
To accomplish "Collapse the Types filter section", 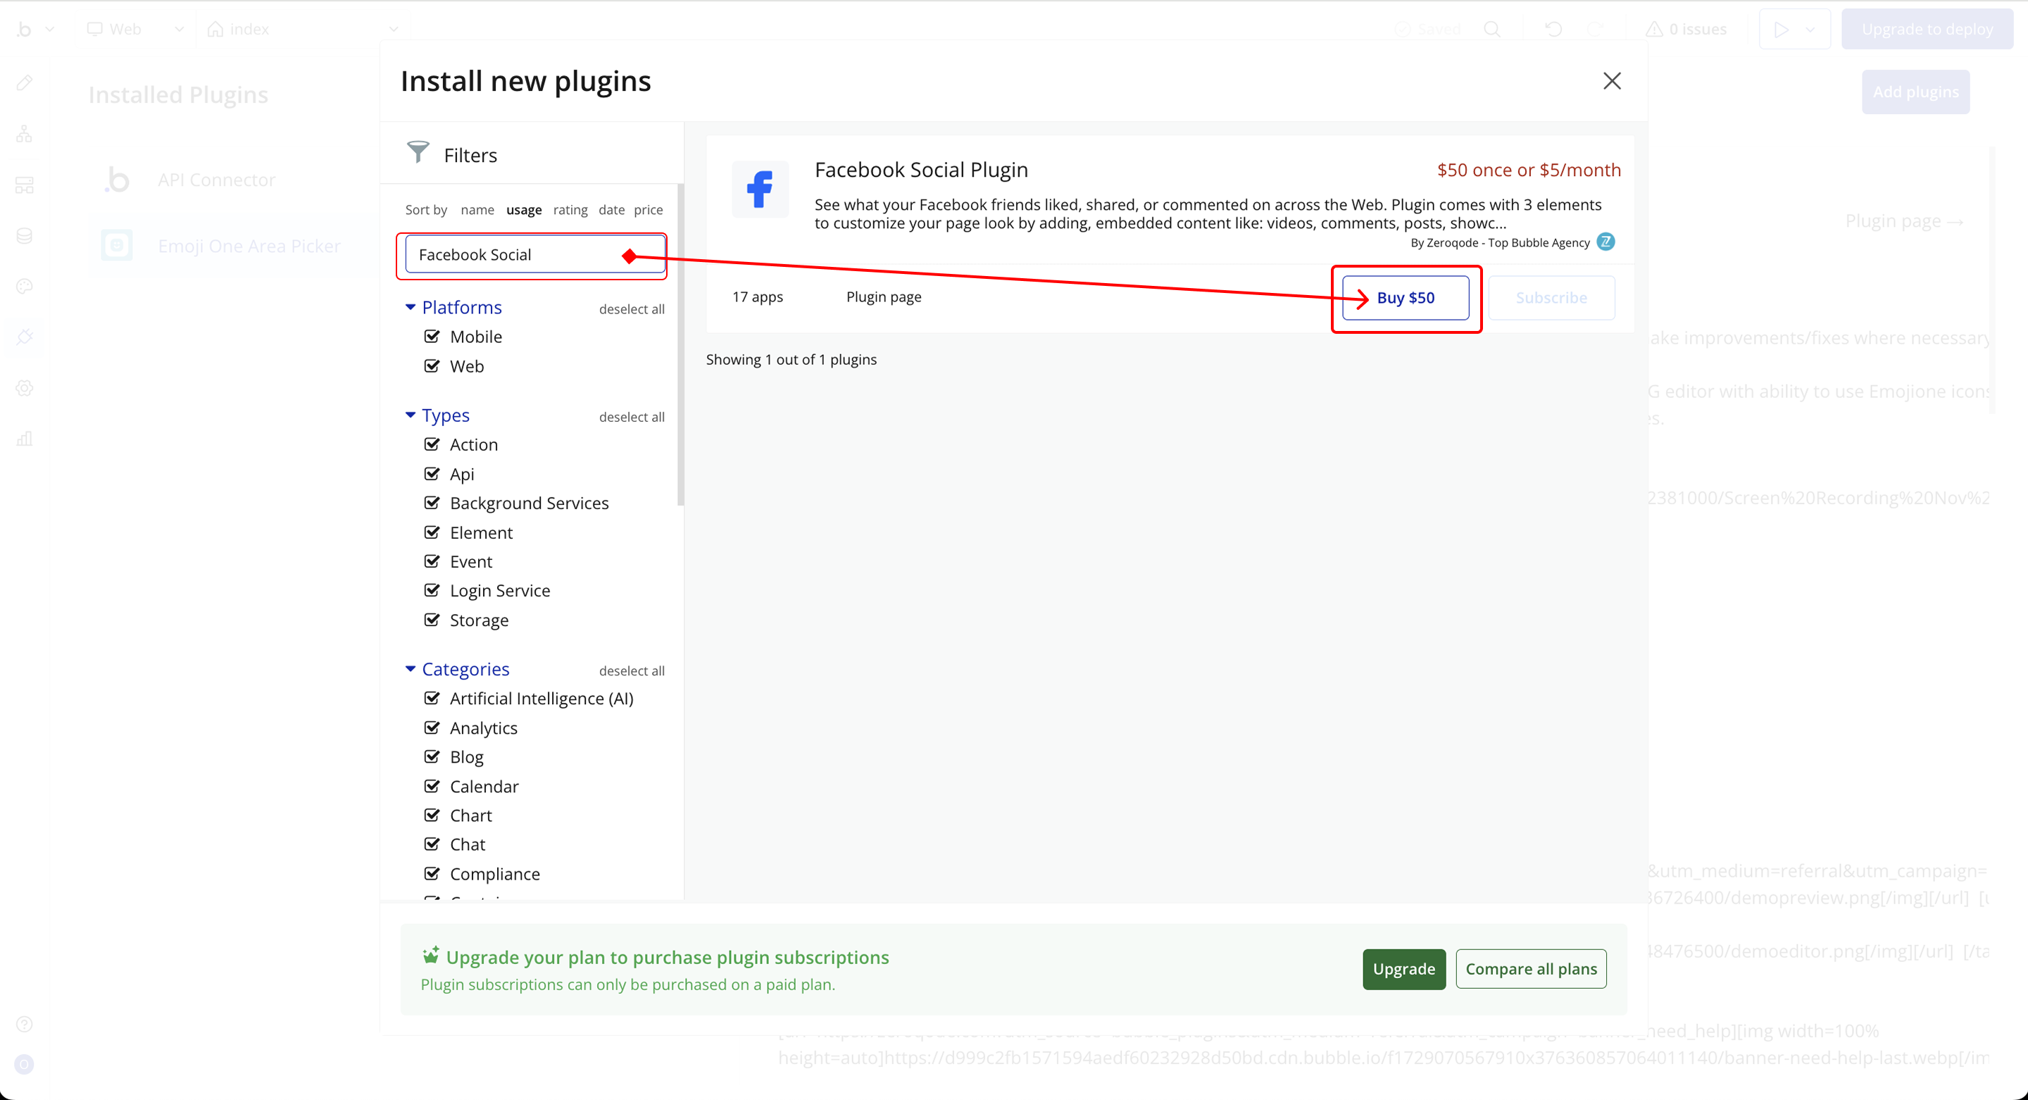I will (x=410, y=415).
